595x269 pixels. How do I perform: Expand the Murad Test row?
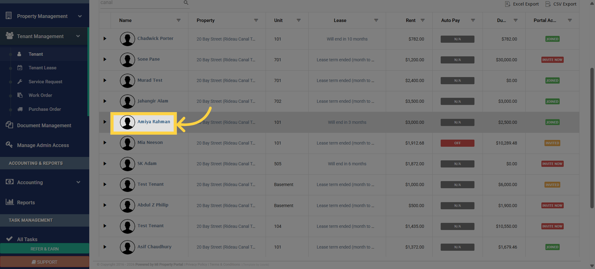coord(105,80)
